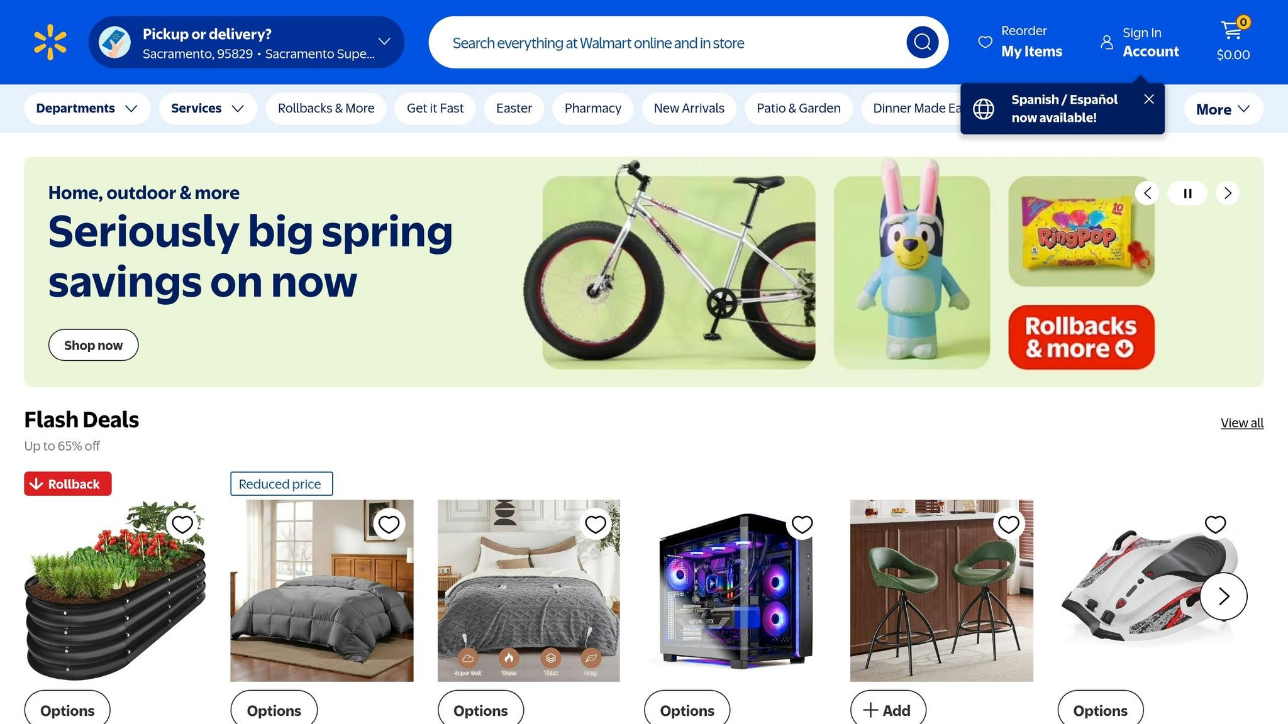The width and height of the screenshot is (1288, 724).
Task: Click the Reorder My Items heart icon
Action: click(985, 42)
